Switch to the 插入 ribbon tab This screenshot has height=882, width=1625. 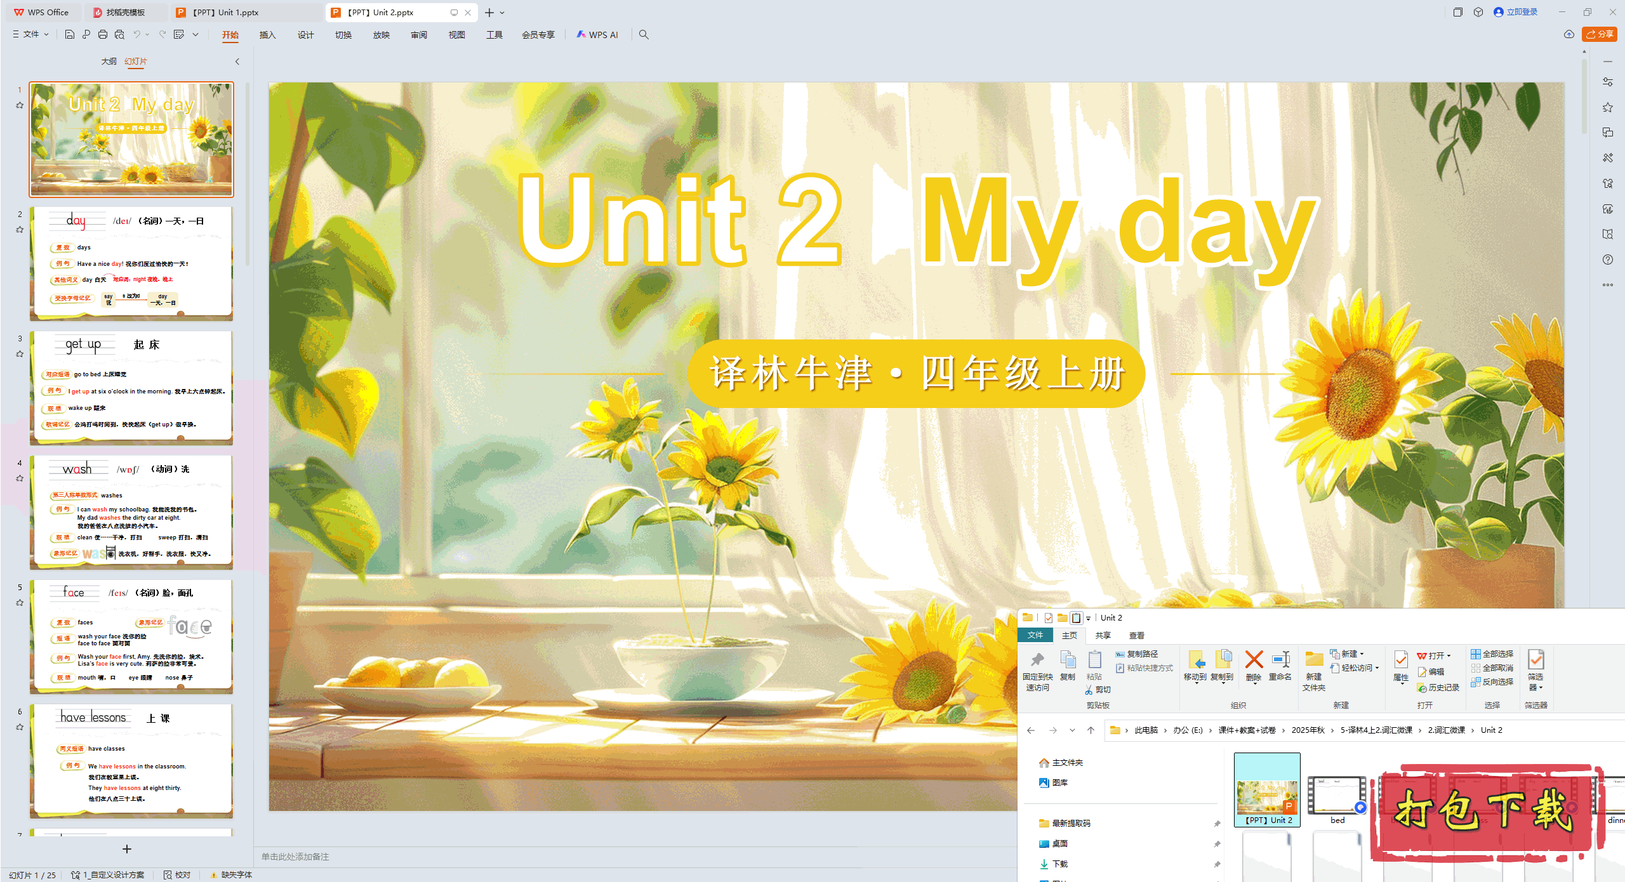267,35
